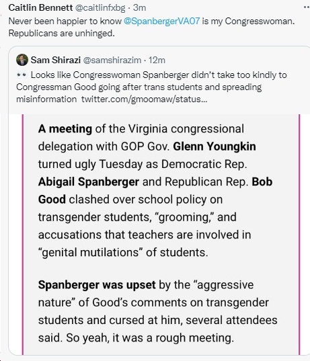Open the tweet's more options ellipsis menu
The width and height of the screenshot is (310, 361).
(x=307, y=7)
